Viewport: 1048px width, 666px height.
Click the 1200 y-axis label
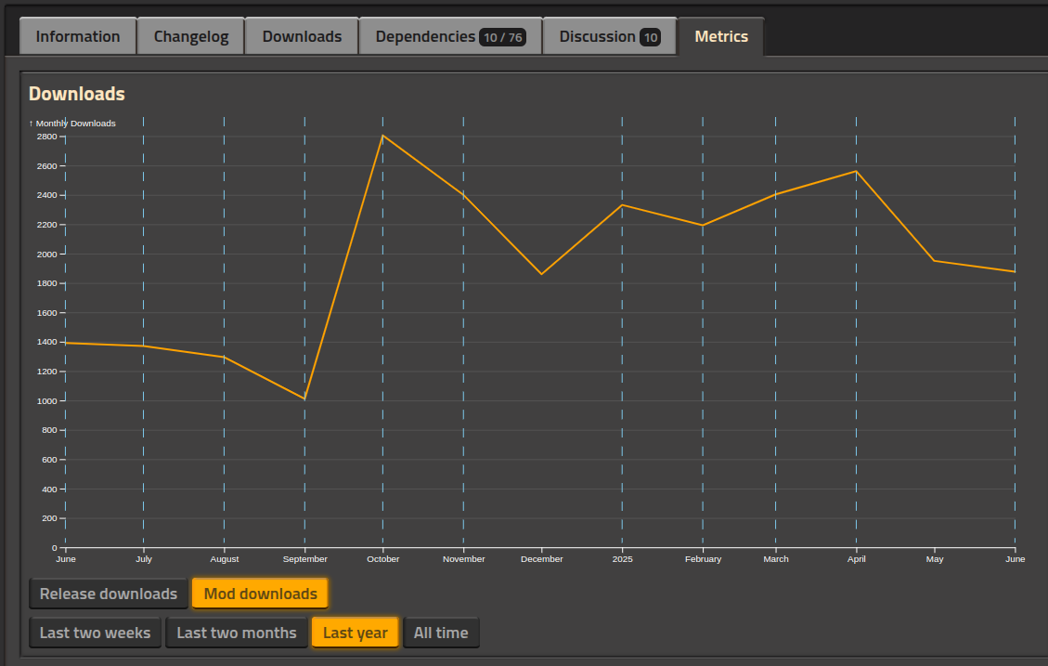pyautogui.click(x=46, y=372)
